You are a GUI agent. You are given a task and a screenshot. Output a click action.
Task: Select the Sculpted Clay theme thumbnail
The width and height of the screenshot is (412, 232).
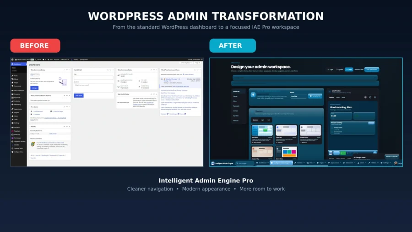pos(262,152)
